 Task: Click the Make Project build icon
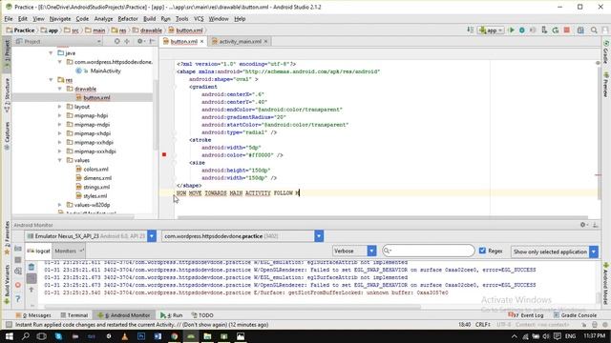pos(471,30)
